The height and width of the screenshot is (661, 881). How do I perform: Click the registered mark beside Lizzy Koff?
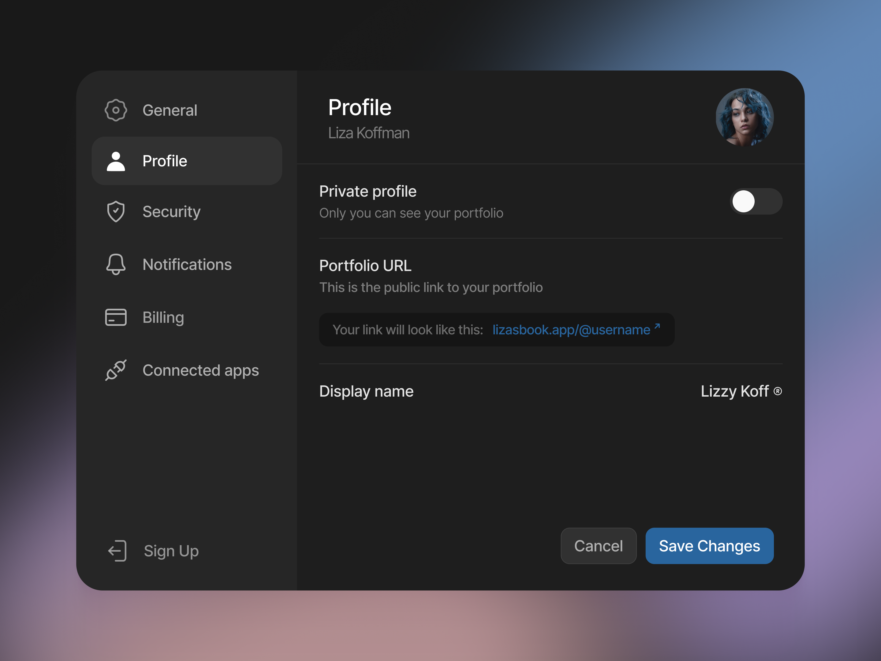(x=777, y=391)
